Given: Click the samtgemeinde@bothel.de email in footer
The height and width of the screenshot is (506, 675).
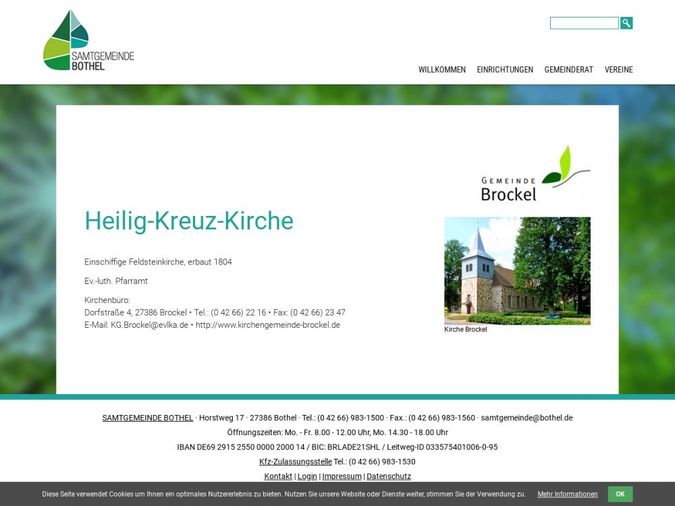Looking at the screenshot, I should coord(526,418).
